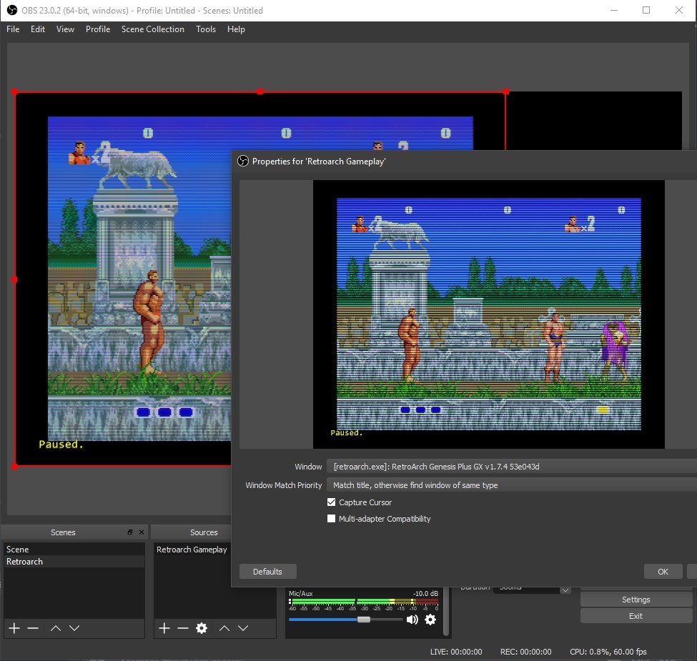Click '-10.0 dB' level readout
Viewport: 697px width, 661px height.
(425, 594)
